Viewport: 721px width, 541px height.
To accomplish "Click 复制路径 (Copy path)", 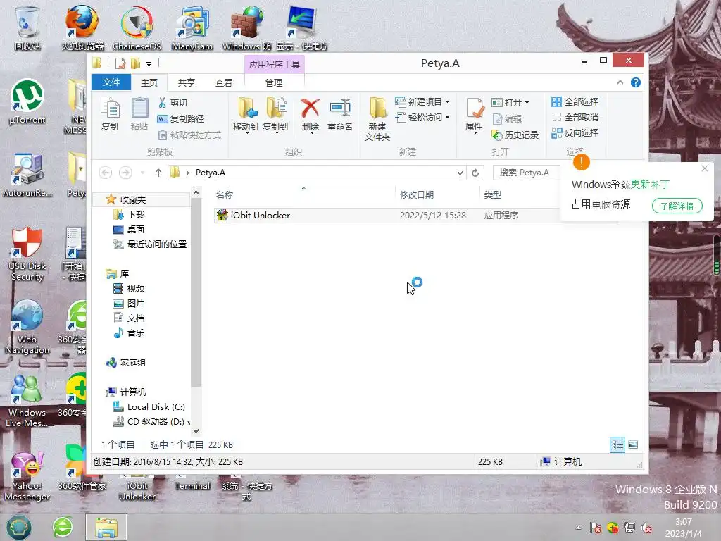I will pyautogui.click(x=181, y=118).
